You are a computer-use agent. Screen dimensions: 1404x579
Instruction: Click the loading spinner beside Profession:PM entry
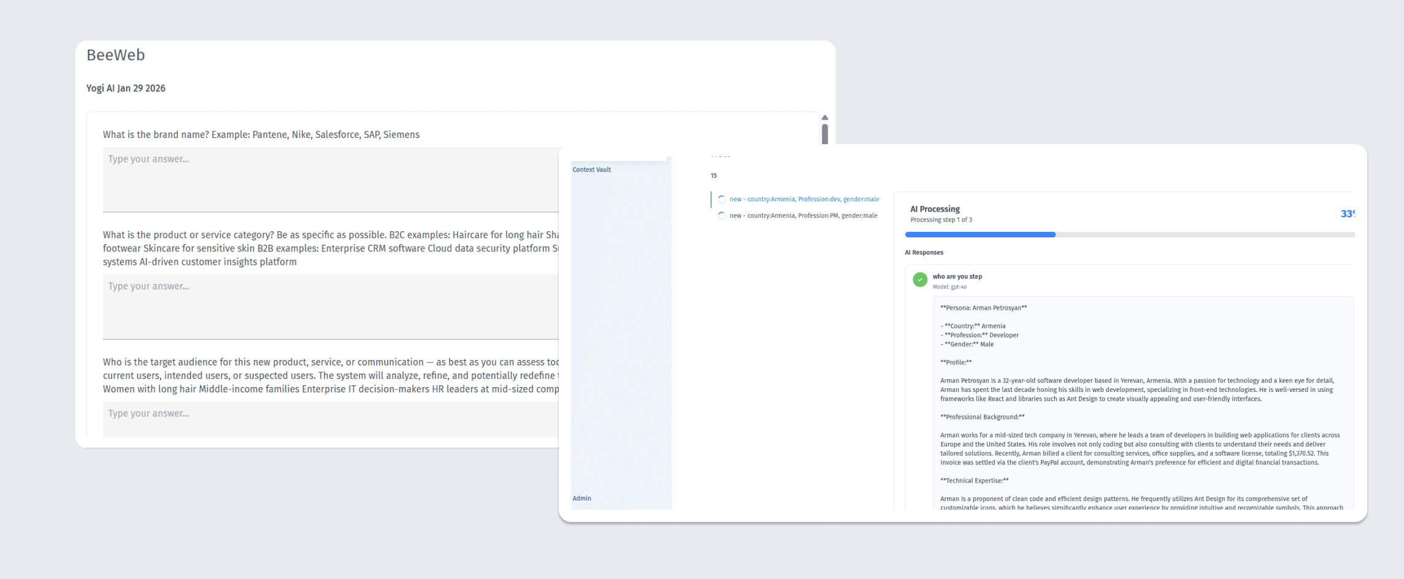722,216
